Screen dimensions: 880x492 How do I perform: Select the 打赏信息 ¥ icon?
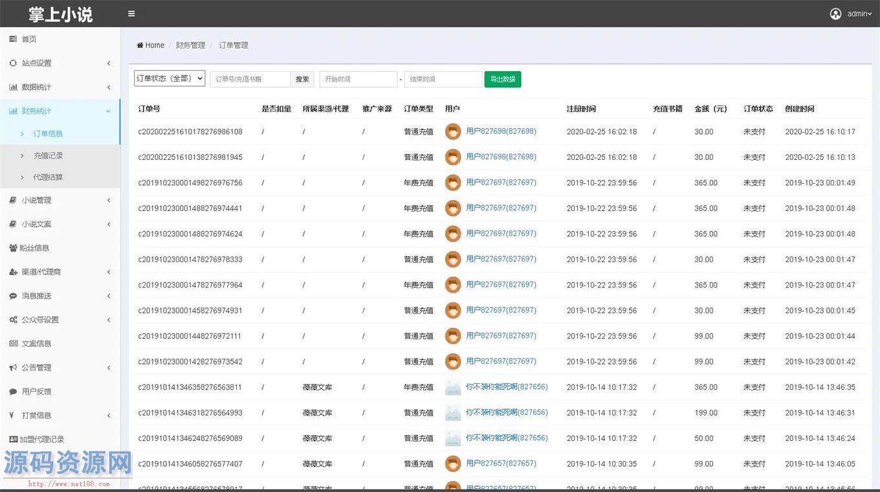14,415
